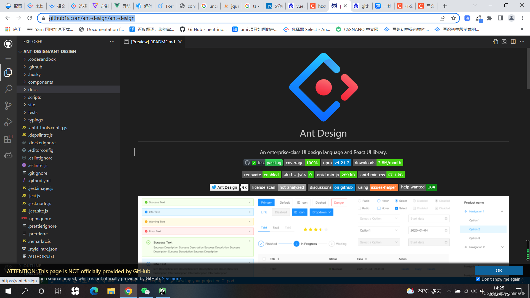The width and height of the screenshot is (530, 298).
Task: Open the "Select a Option" dropdown
Action: [378, 218]
